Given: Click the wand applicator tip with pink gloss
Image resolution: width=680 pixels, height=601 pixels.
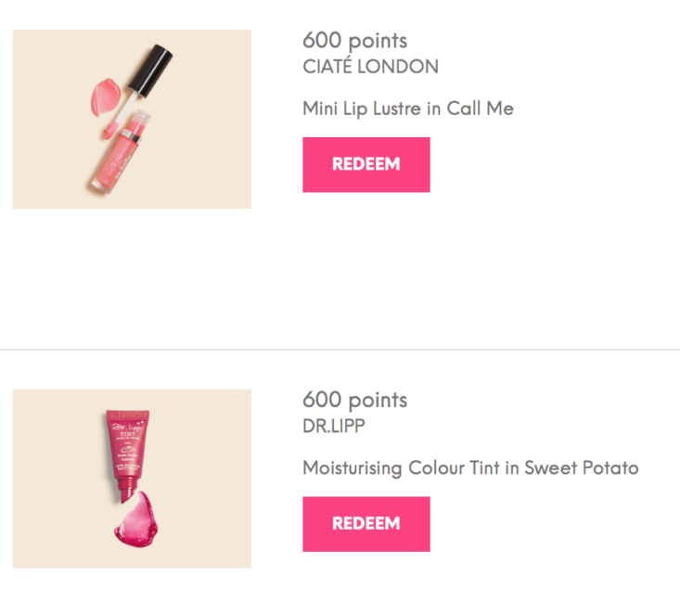Looking at the screenshot, I should (109, 131).
